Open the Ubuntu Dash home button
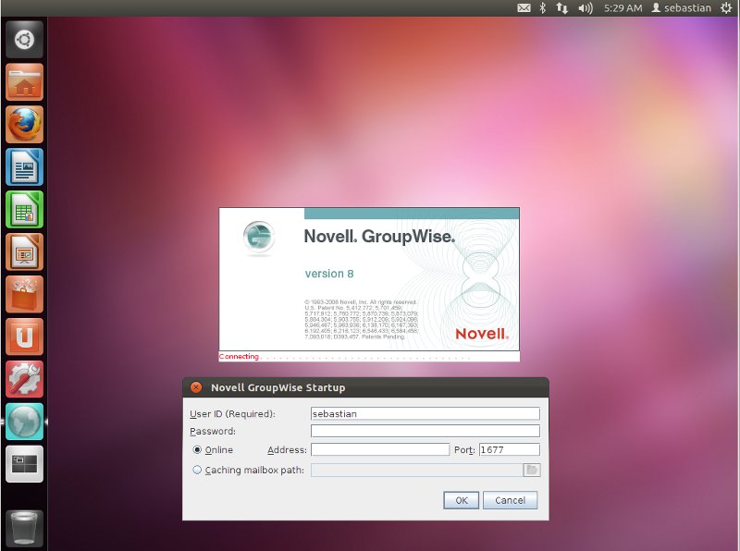 pyautogui.click(x=25, y=40)
